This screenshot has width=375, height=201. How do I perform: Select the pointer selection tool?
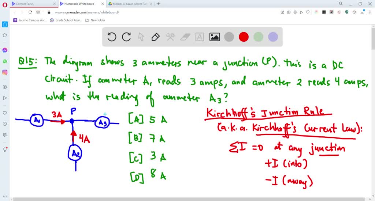point(141,37)
